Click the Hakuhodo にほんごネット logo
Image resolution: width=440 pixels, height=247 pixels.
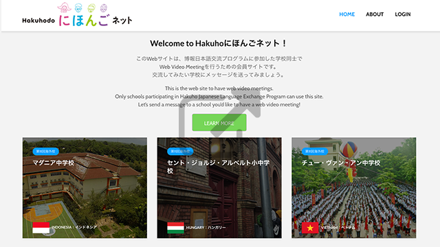click(77, 14)
